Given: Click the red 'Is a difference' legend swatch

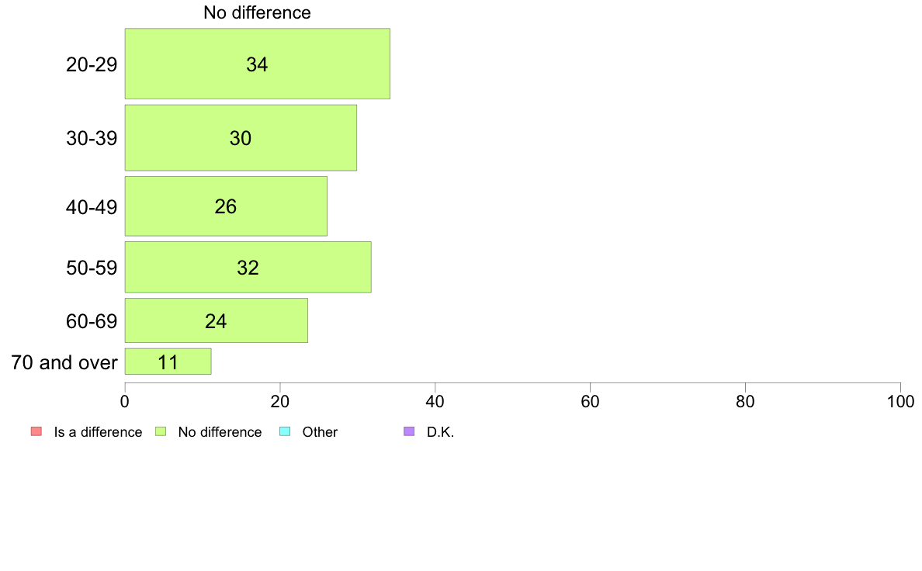Looking at the screenshot, I should tap(36, 431).
